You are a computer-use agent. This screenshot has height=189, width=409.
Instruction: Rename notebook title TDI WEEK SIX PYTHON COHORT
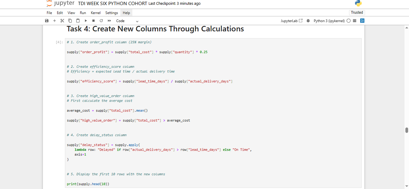click(112, 3)
